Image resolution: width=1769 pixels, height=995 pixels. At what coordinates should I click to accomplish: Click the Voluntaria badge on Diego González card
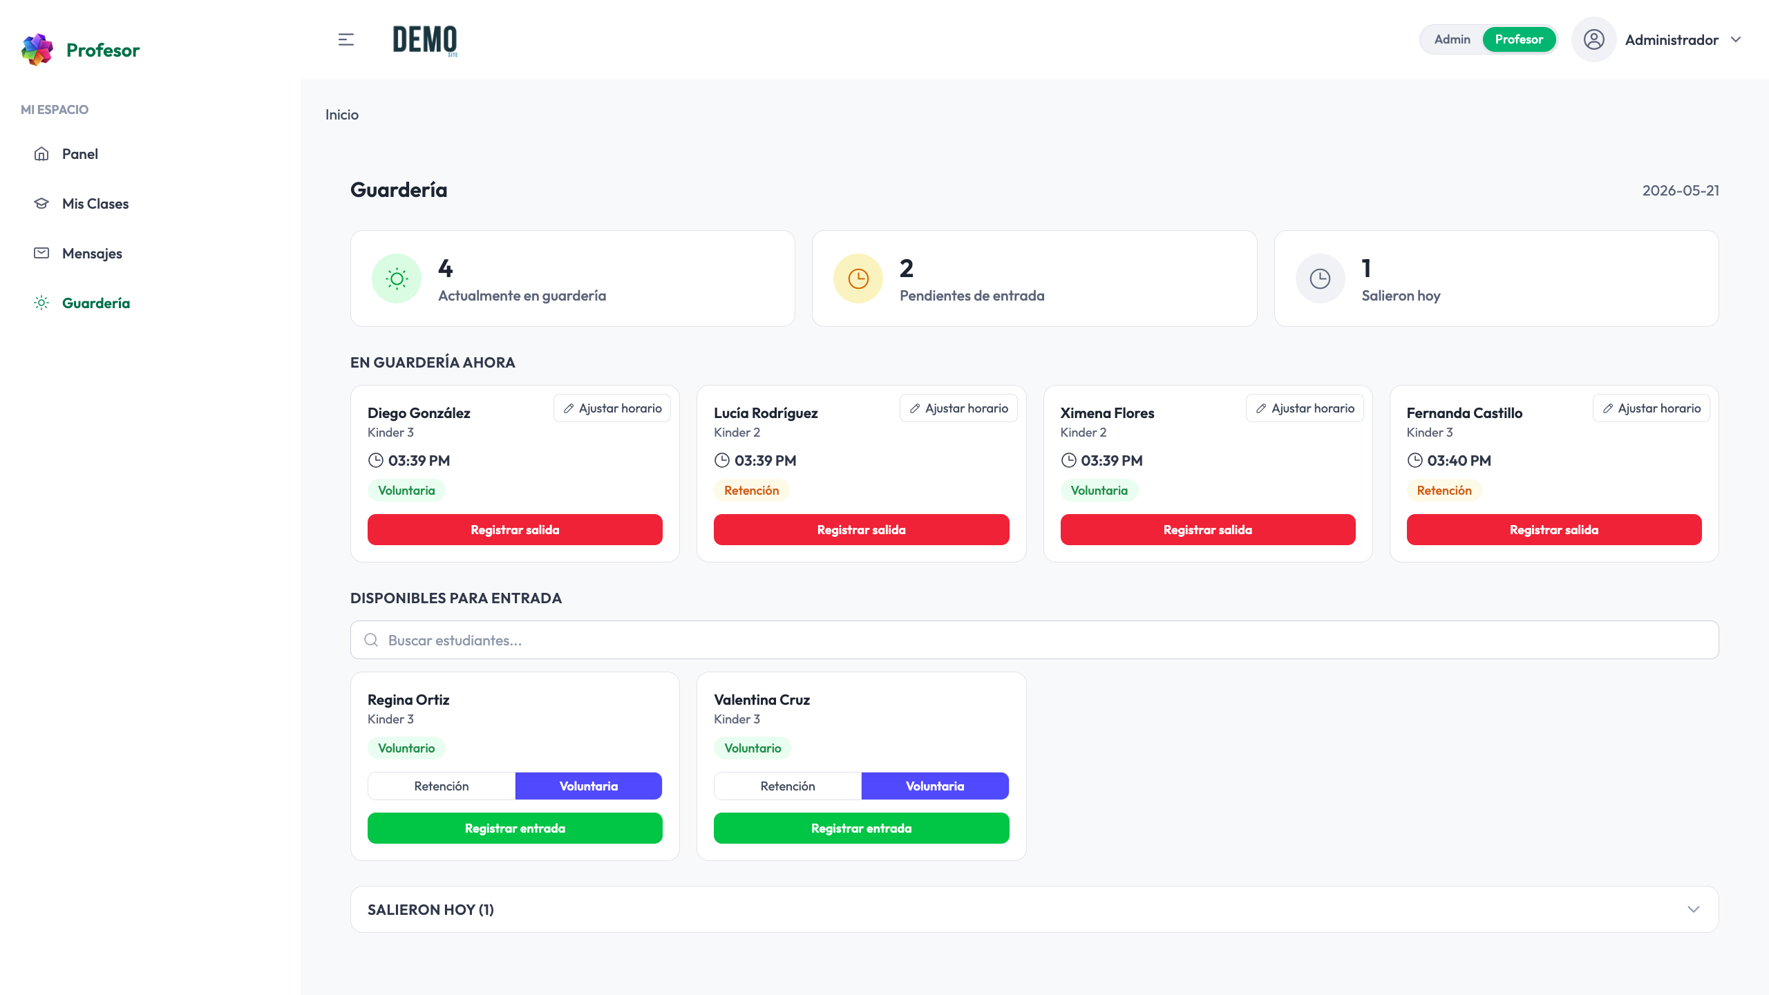click(x=406, y=490)
